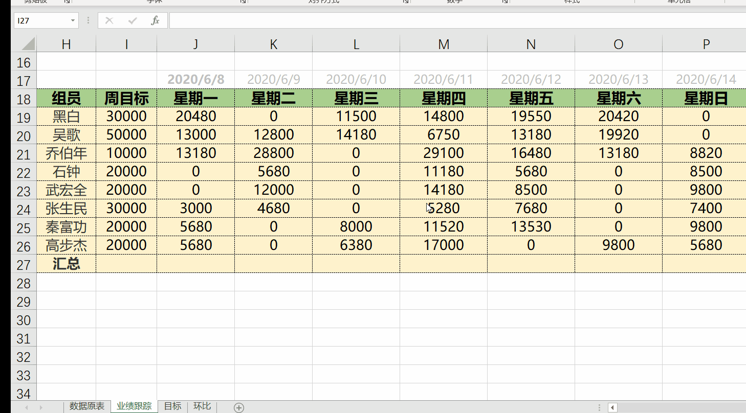Click the cell with value 13530
The height and width of the screenshot is (413, 746).
[x=531, y=227]
